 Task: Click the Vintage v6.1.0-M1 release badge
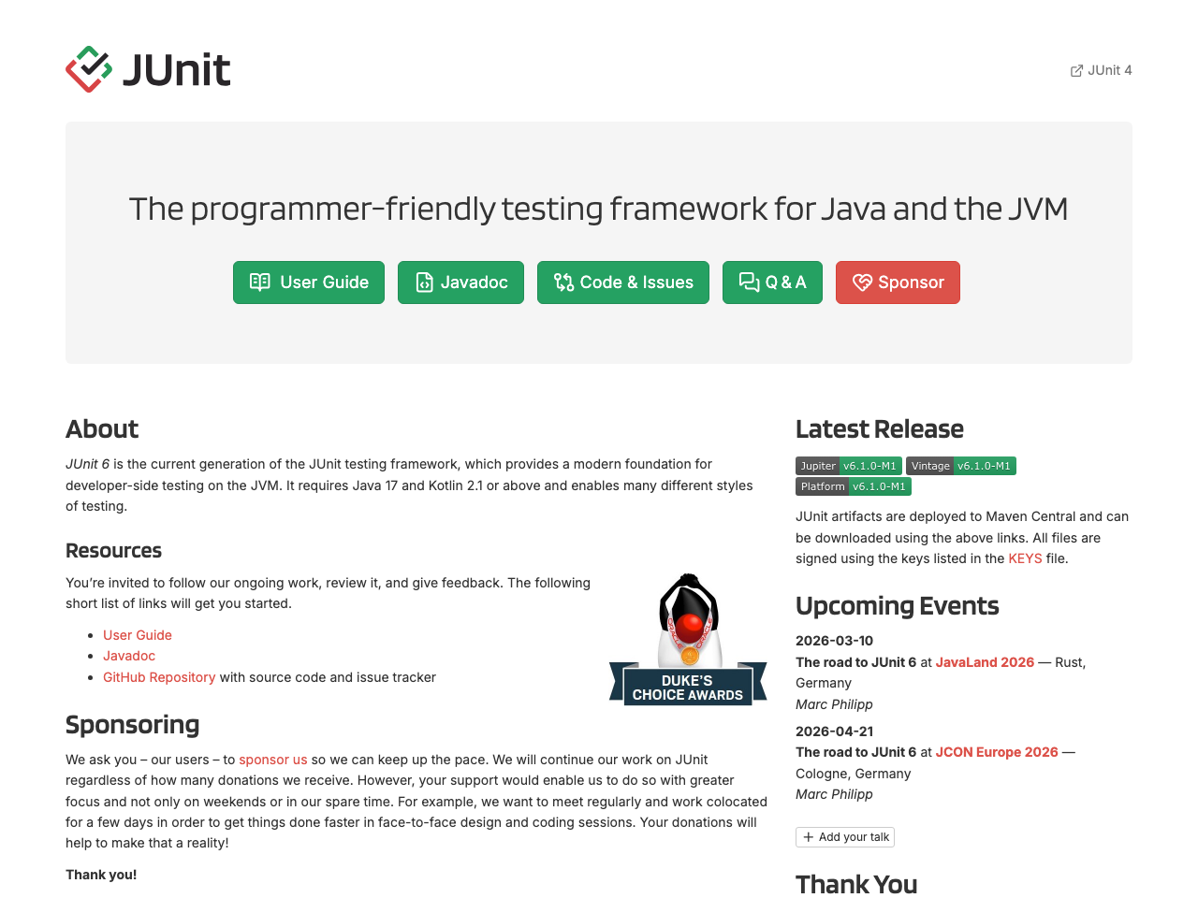[x=960, y=465]
